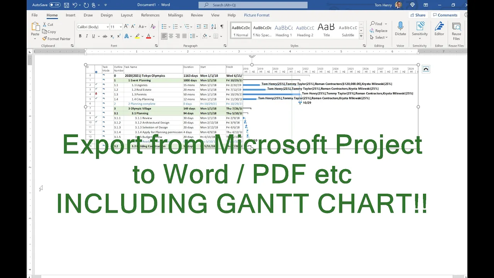This screenshot has width=494, height=278.
Task: Click the Tom Henry account name
Action: 382,5
